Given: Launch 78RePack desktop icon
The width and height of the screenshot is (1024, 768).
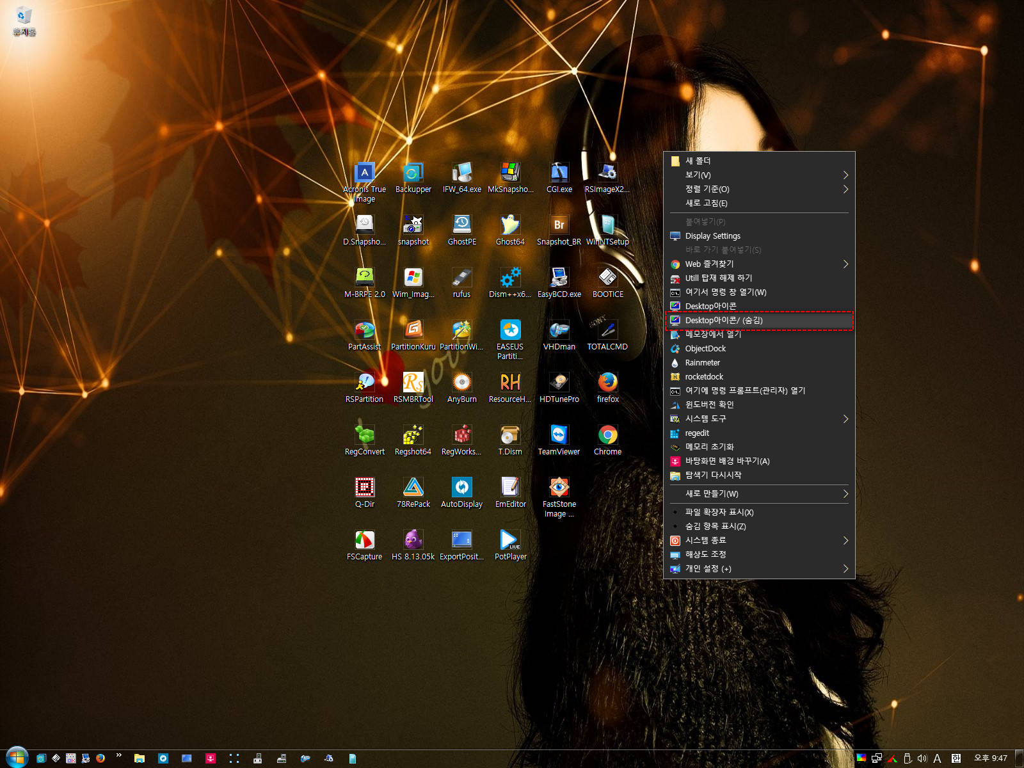Looking at the screenshot, I should 413,492.
